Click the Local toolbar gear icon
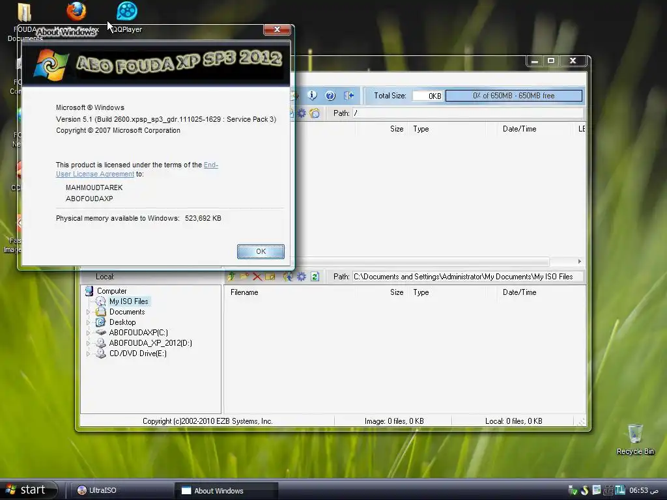Viewport: 667px width, 500px height. (302, 277)
